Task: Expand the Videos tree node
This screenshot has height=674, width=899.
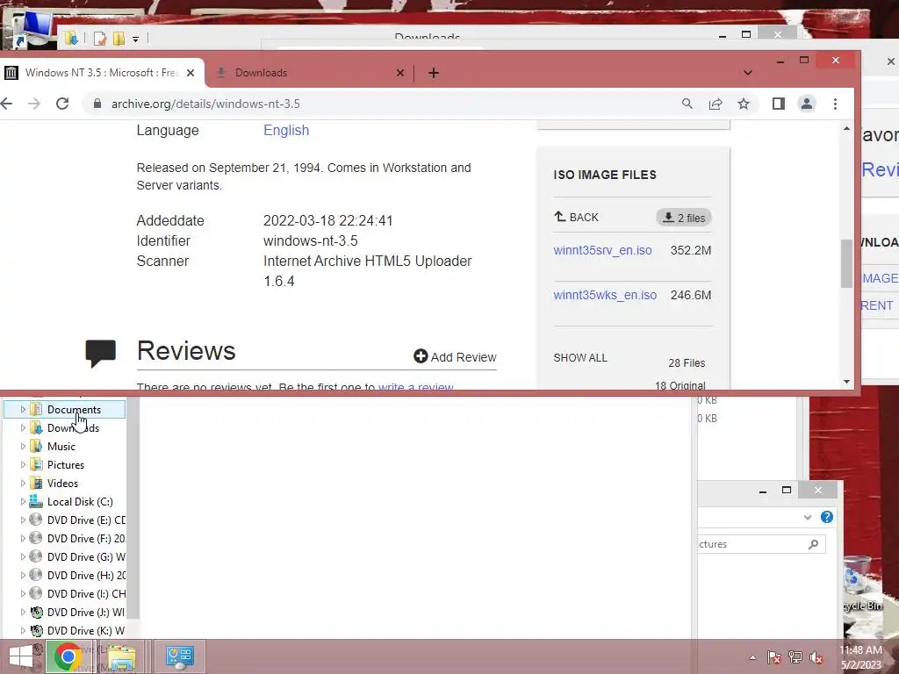Action: [x=23, y=484]
